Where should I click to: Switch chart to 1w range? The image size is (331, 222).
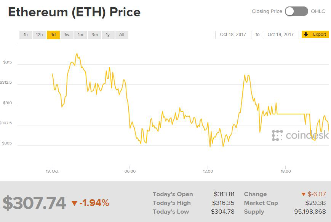pos(67,35)
